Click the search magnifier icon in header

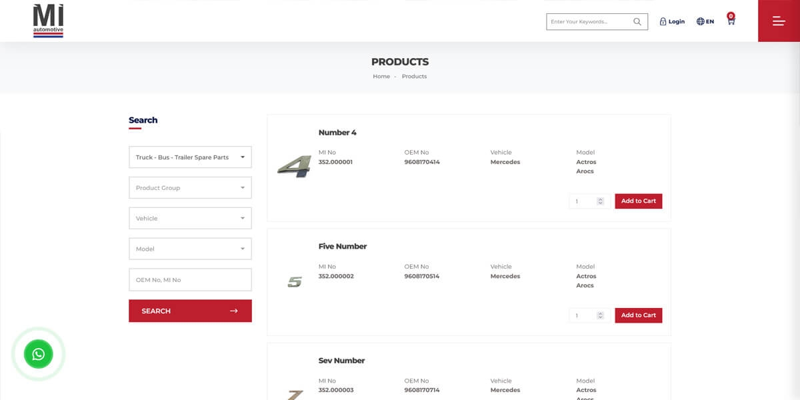click(x=637, y=21)
